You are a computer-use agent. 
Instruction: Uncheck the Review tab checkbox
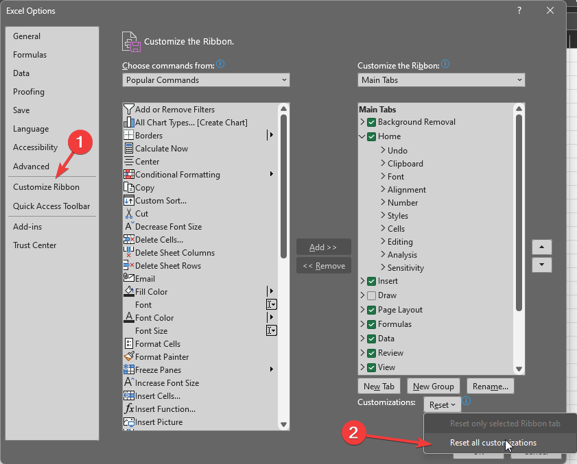[x=371, y=353]
